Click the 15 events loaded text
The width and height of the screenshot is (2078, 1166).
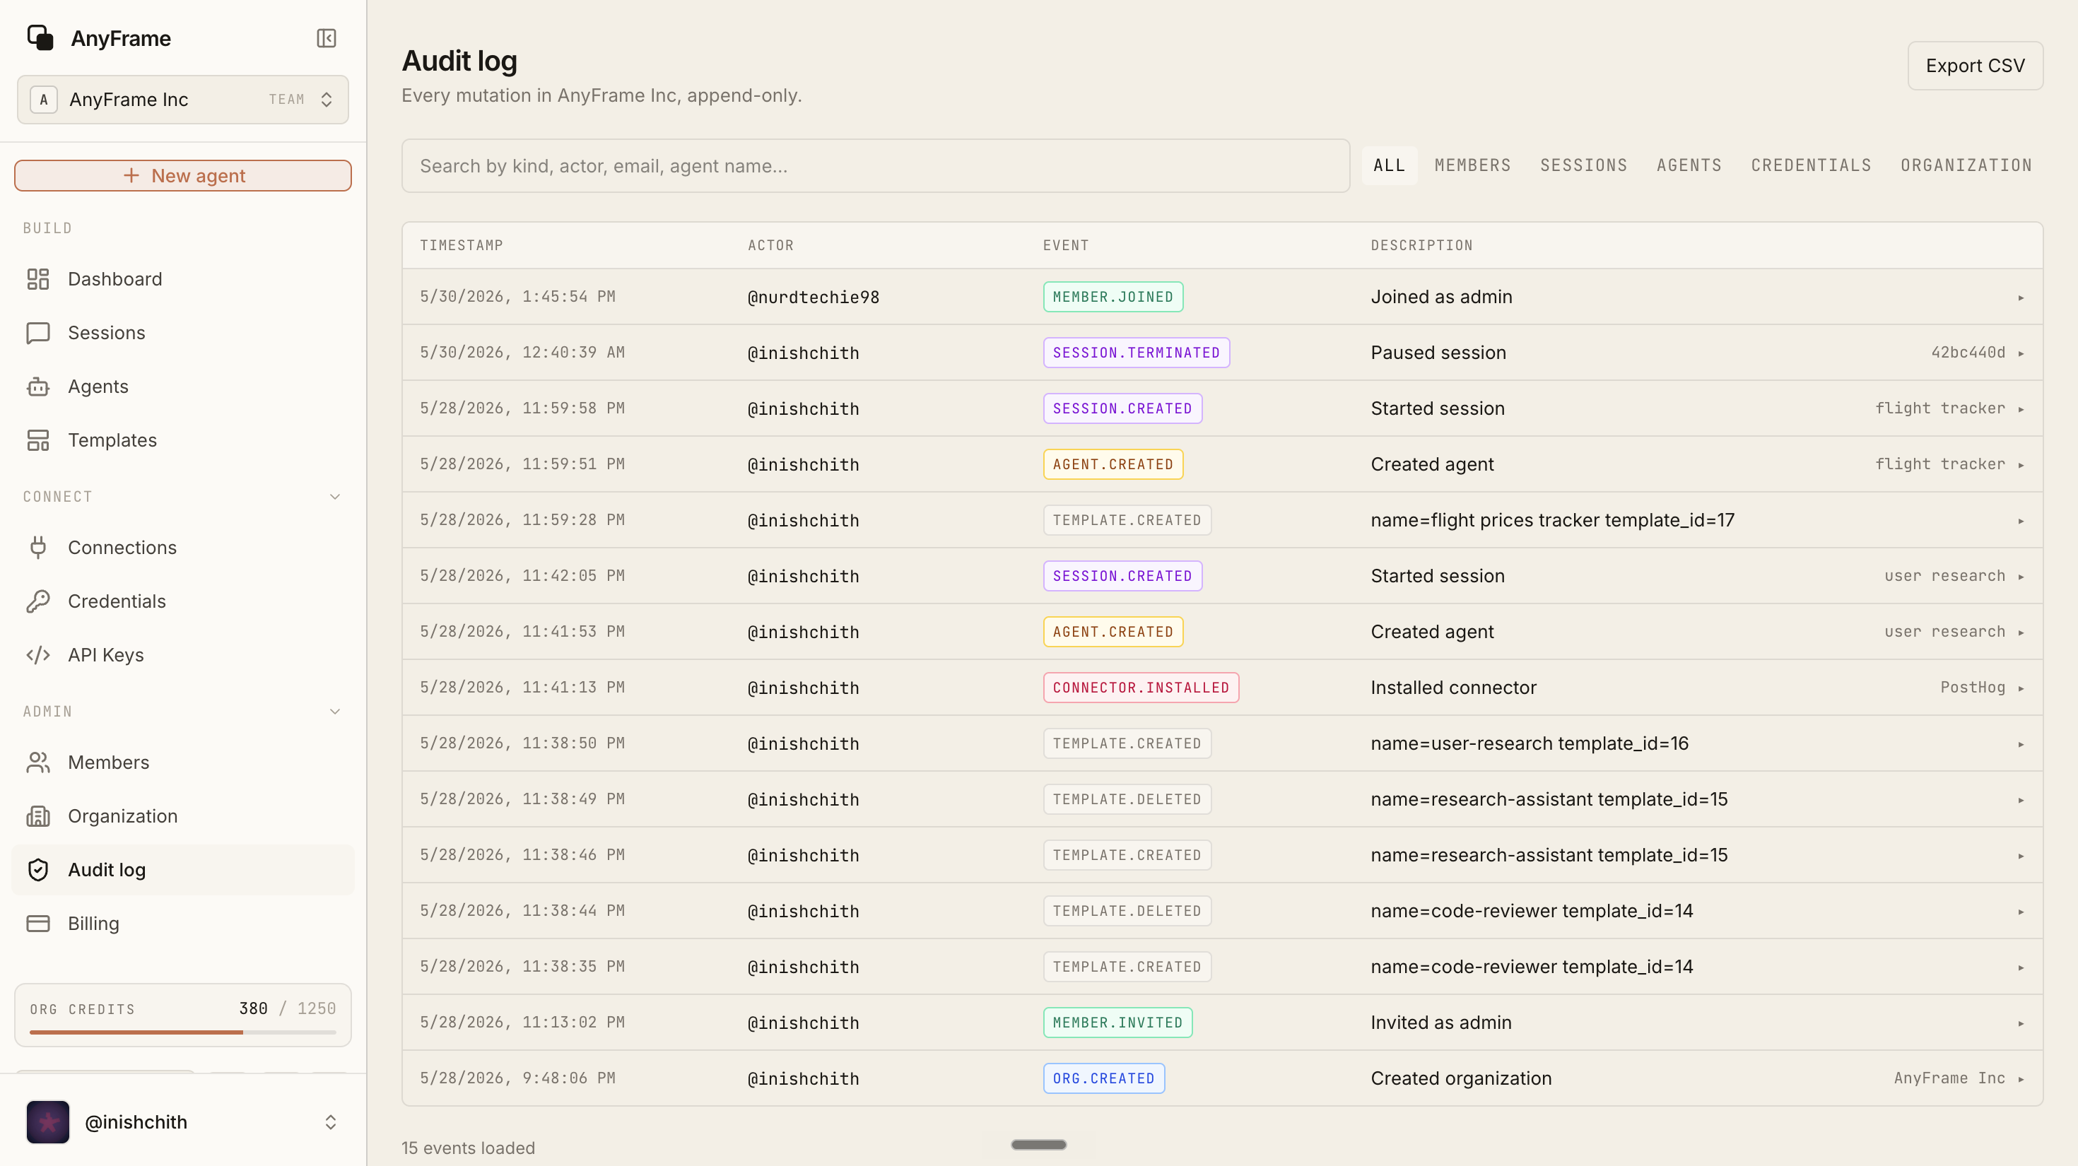(x=468, y=1148)
